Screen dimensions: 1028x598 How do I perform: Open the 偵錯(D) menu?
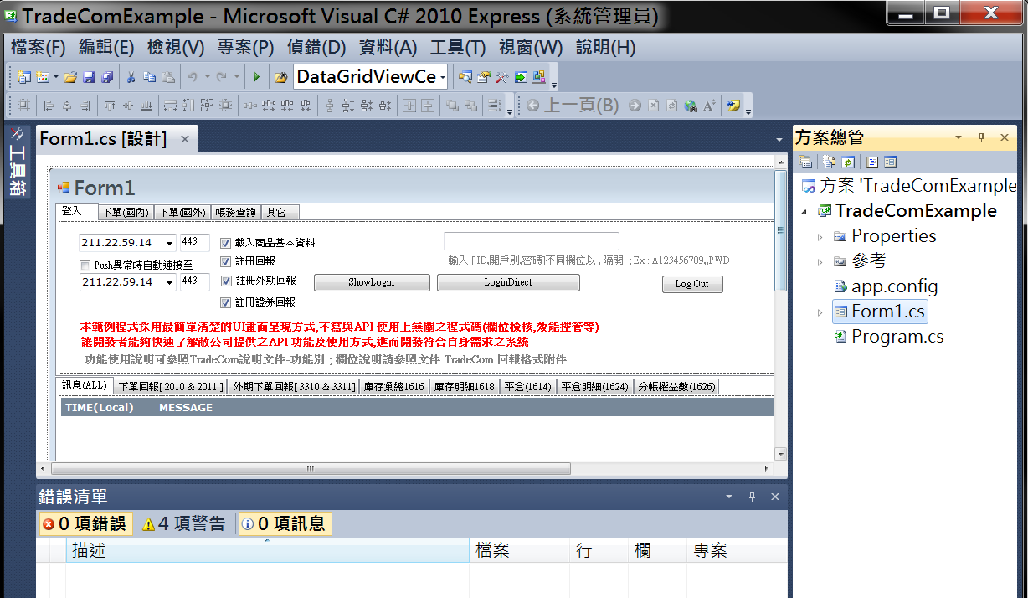click(316, 48)
